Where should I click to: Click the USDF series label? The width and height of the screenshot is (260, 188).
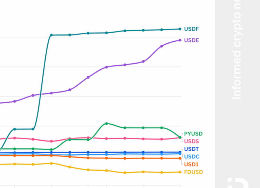click(x=191, y=29)
